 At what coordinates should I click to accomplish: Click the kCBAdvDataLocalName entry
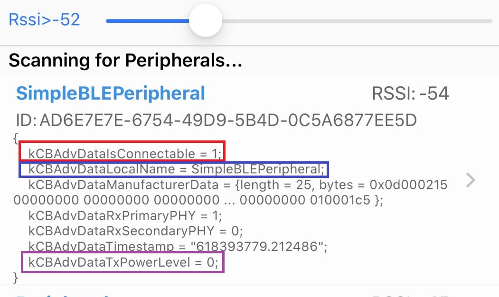coord(173,169)
